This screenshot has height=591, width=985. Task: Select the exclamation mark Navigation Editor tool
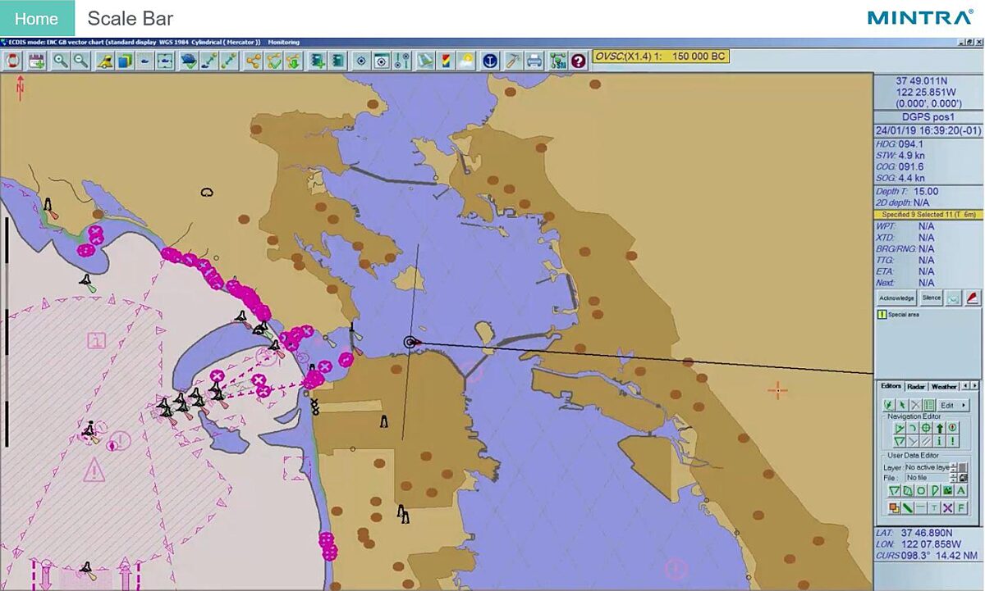[x=952, y=441]
